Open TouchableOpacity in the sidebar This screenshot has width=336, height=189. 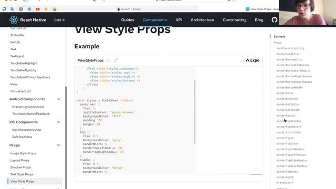coord(23,70)
